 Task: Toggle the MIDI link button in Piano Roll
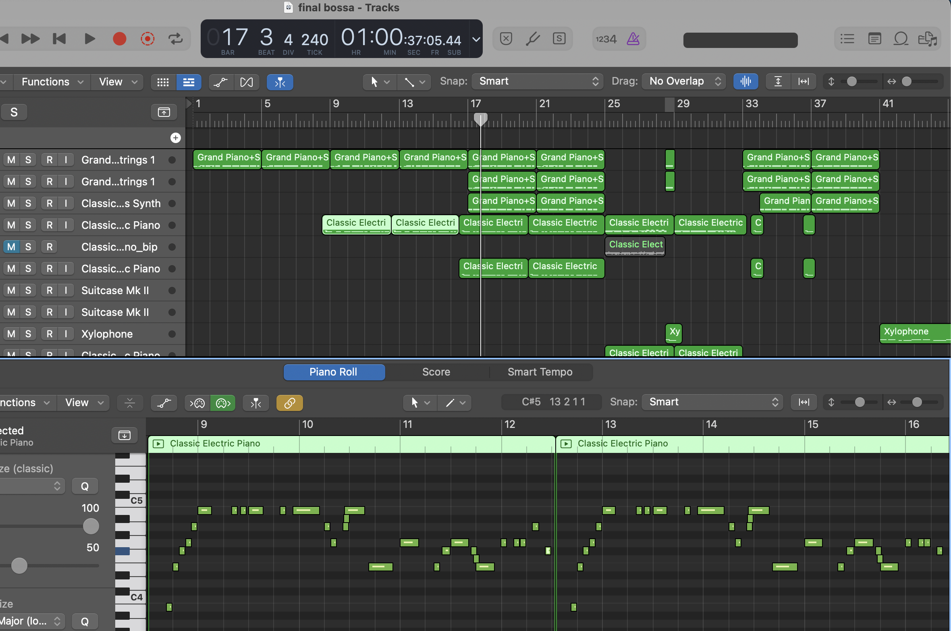pyautogui.click(x=289, y=403)
